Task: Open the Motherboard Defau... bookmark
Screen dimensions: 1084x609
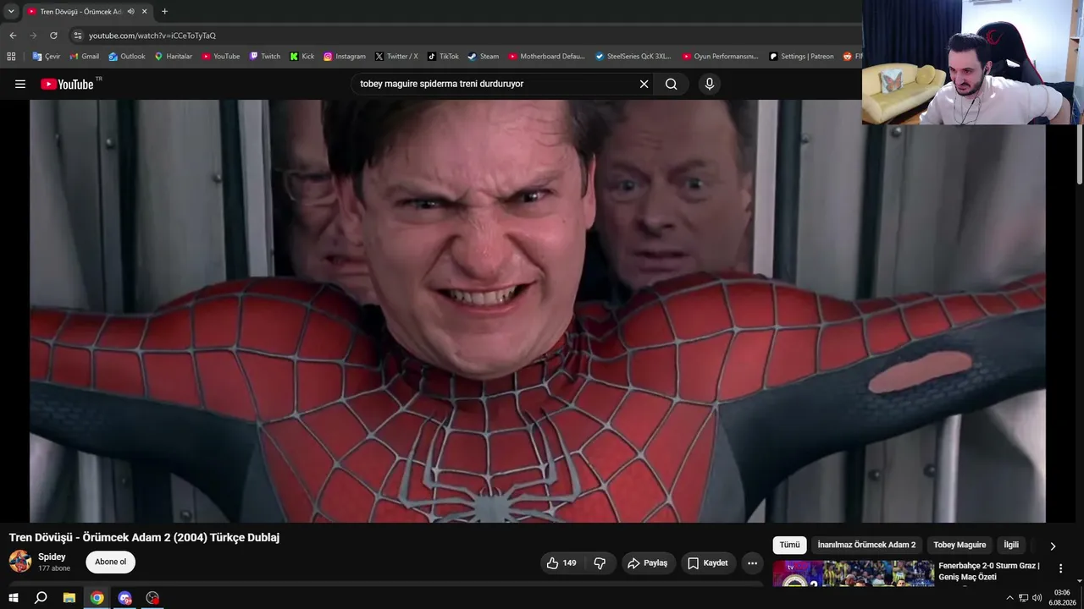Action: click(547, 57)
